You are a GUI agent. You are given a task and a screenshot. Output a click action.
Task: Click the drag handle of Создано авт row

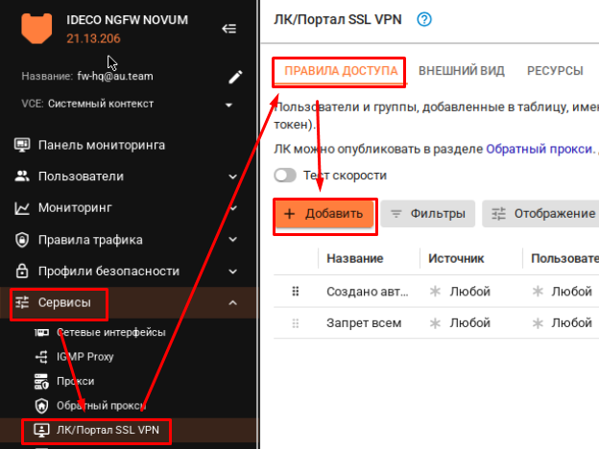[x=296, y=291]
